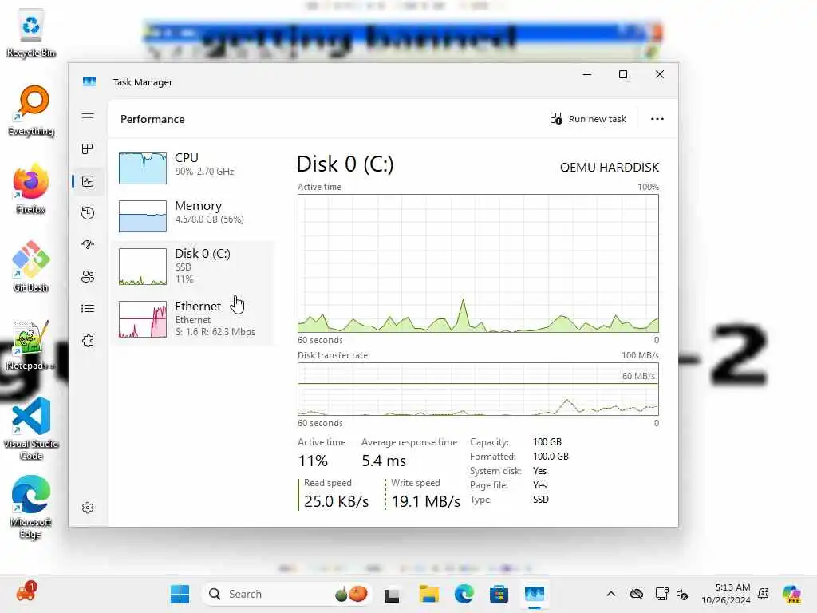Viewport: 817px width, 613px height.
Task: Open the App history icon in sidebar
Action: click(x=88, y=212)
